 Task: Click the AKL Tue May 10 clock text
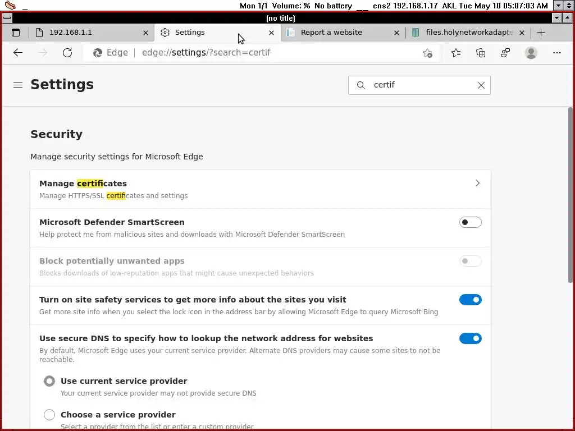(495, 6)
